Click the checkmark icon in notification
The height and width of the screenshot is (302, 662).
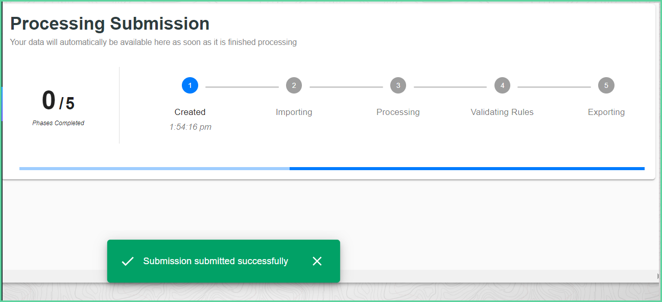coord(128,261)
